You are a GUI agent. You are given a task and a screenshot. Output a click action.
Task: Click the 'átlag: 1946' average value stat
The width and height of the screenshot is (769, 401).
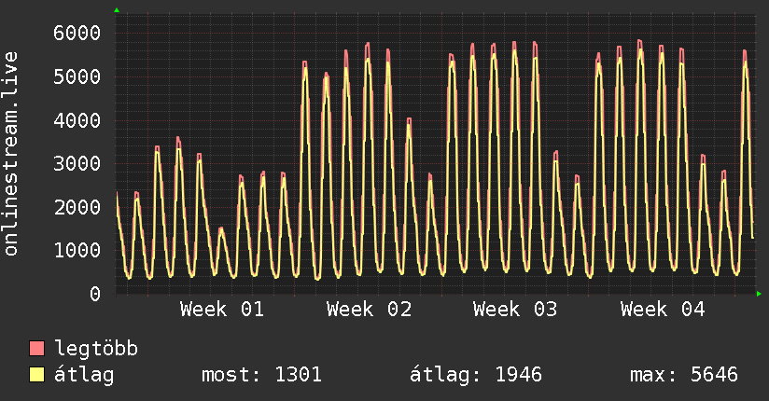click(476, 376)
